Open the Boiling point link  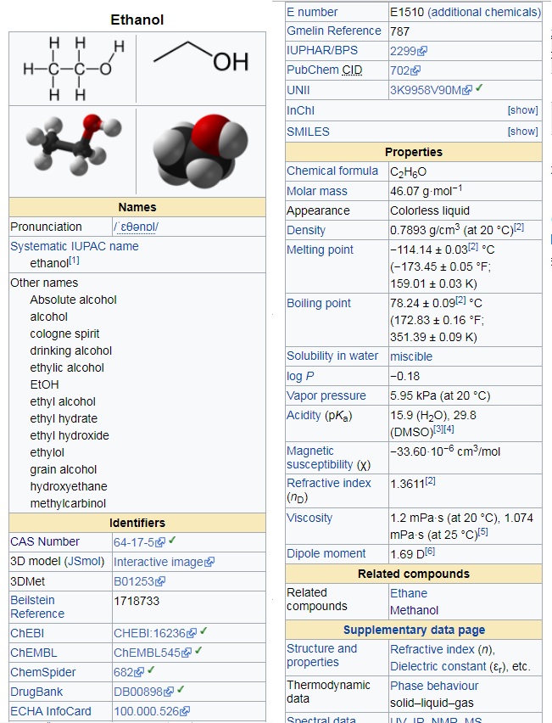coord(318,303)
